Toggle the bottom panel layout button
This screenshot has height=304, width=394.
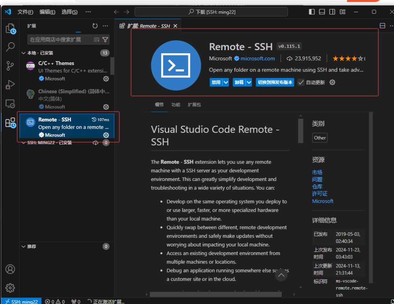click(322, 12)
